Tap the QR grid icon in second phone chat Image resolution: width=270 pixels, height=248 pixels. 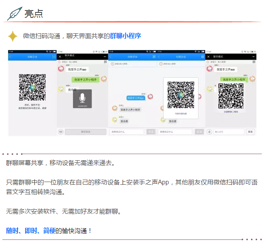[104, 62]
